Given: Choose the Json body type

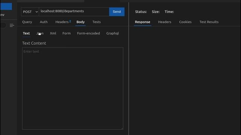Looking at the screenshot, I should click(40, 33).
